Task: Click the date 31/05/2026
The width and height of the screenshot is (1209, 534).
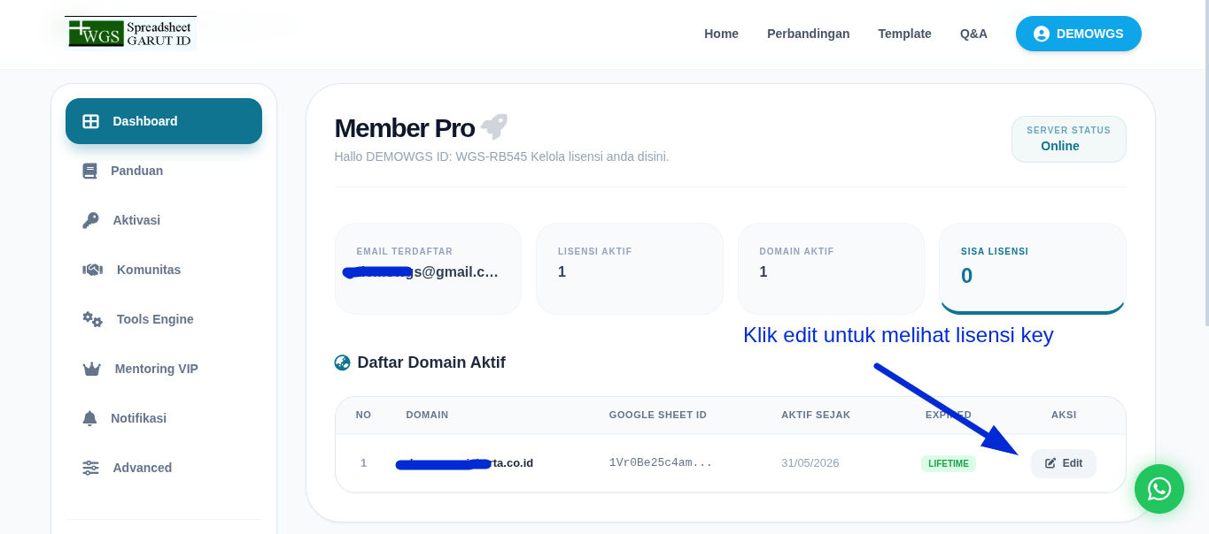Action: tap(810, 463)
